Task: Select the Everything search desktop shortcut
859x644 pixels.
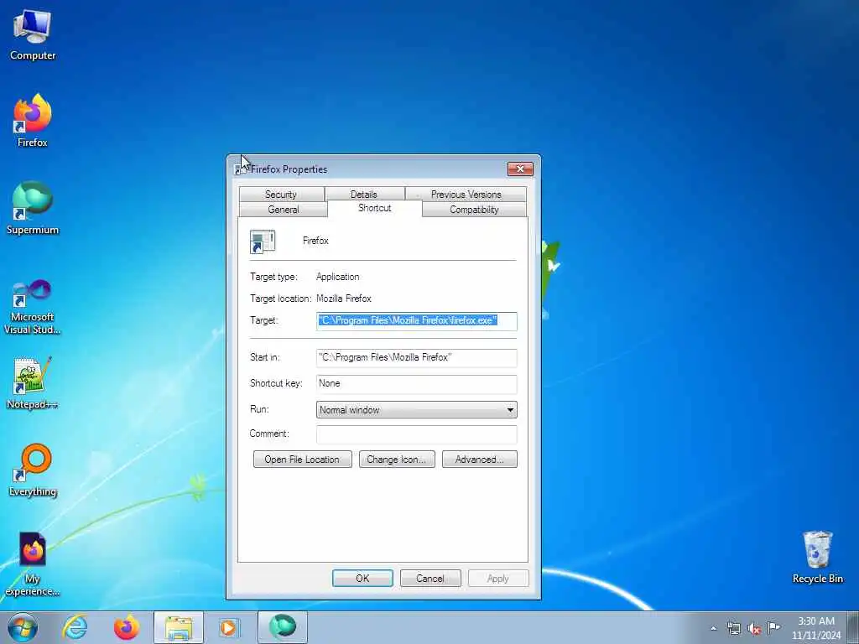Action: point(33,470)
